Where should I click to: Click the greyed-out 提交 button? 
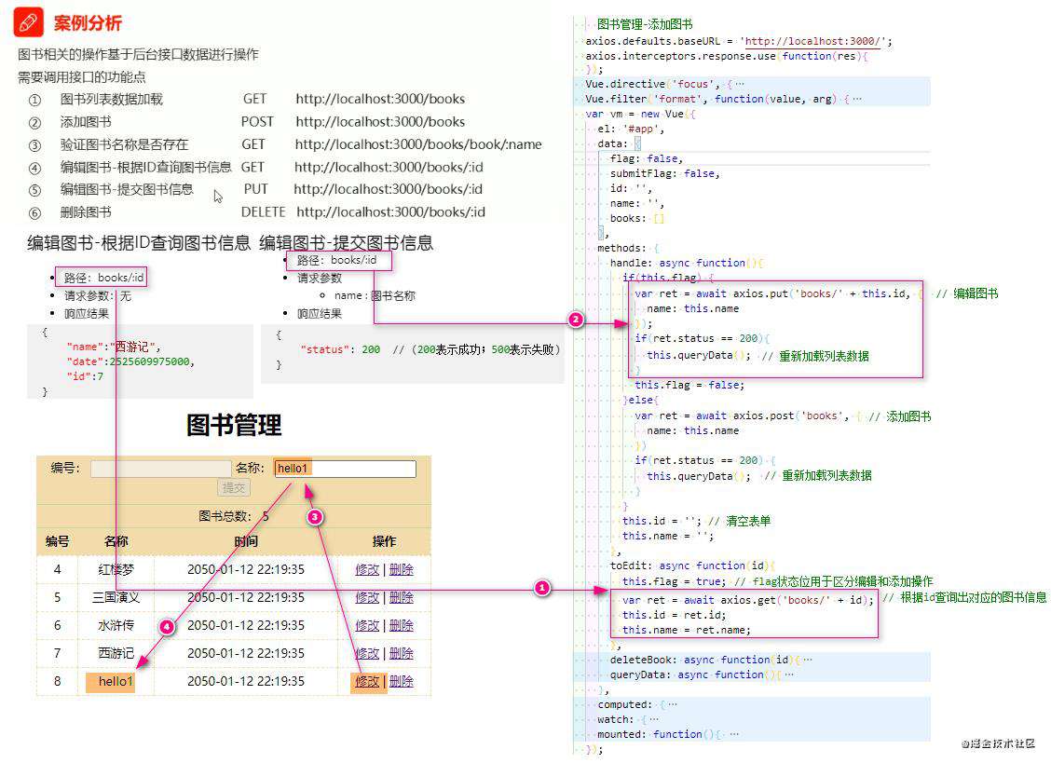234,488
